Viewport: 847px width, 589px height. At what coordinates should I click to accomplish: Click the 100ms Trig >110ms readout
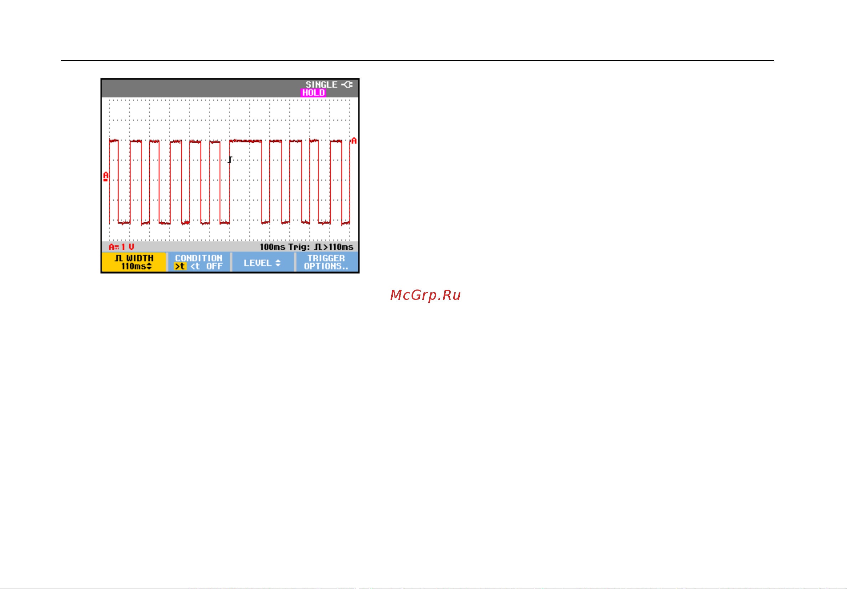pos(306,247)
